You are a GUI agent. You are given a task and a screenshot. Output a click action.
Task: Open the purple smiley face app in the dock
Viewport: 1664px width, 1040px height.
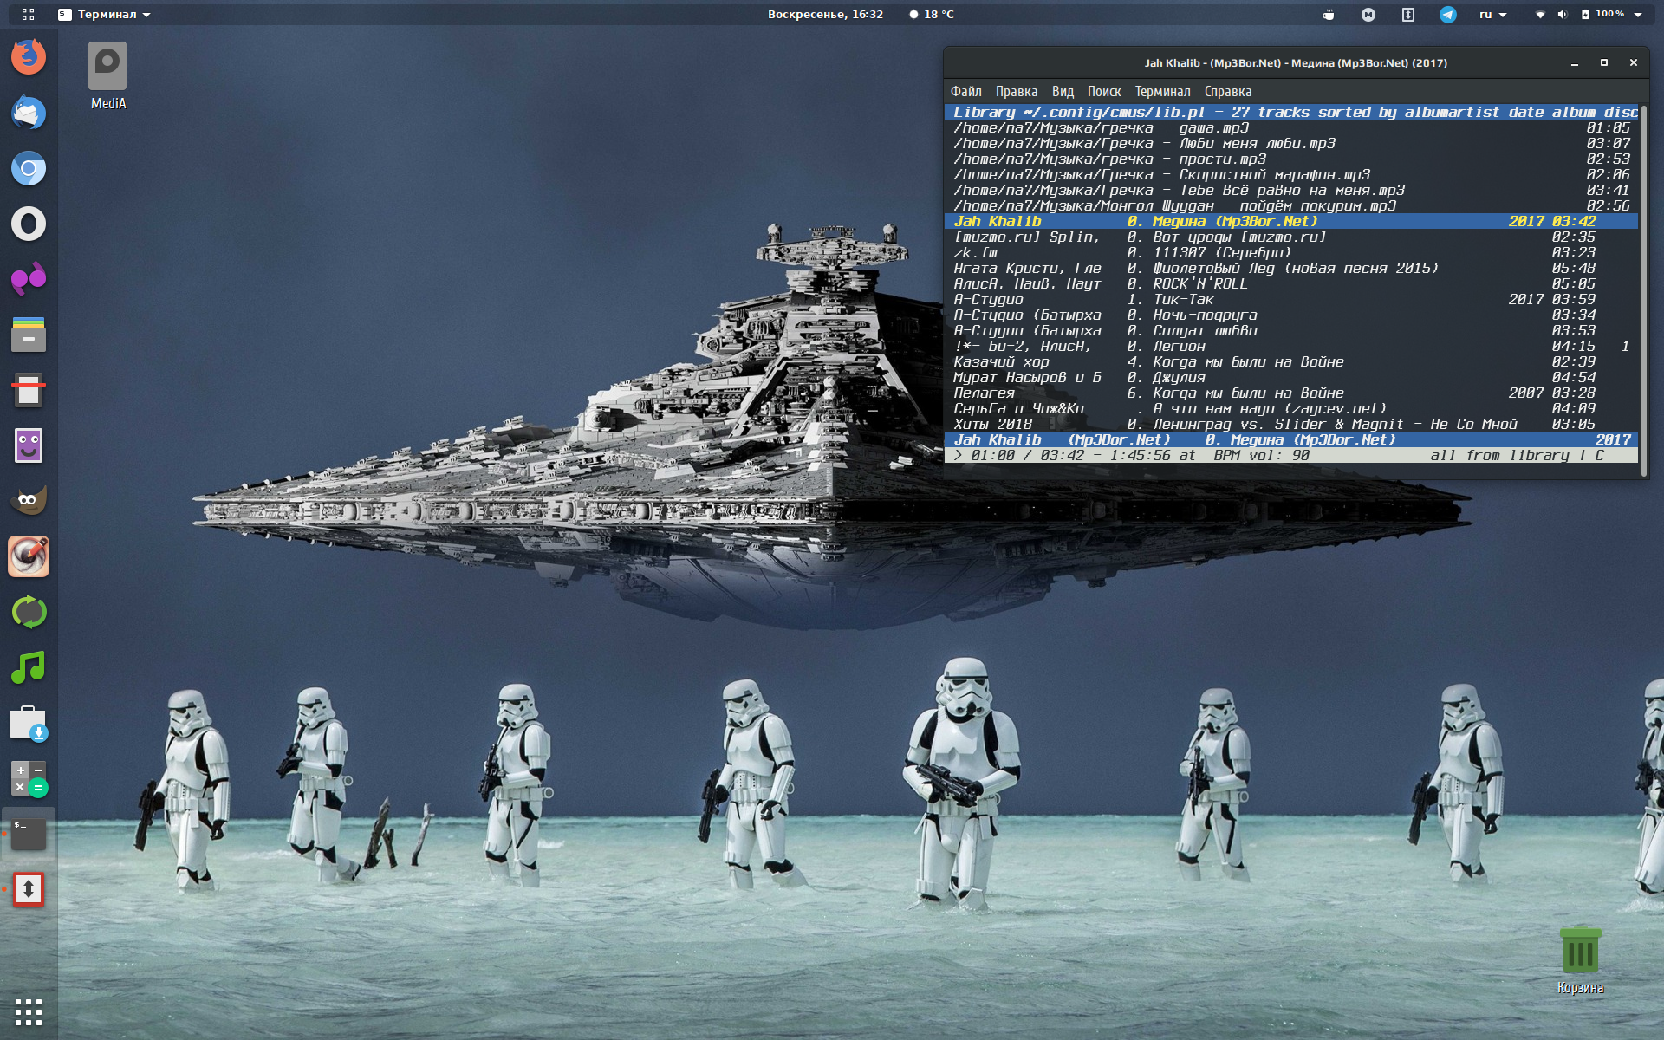point(29,445)
